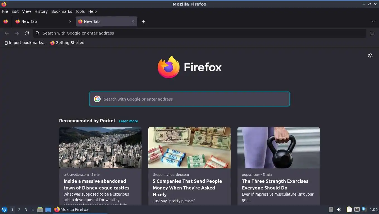Click the eject removable media tray icon
The width and height of the screenshot is (379, 214).
(331, 210)
